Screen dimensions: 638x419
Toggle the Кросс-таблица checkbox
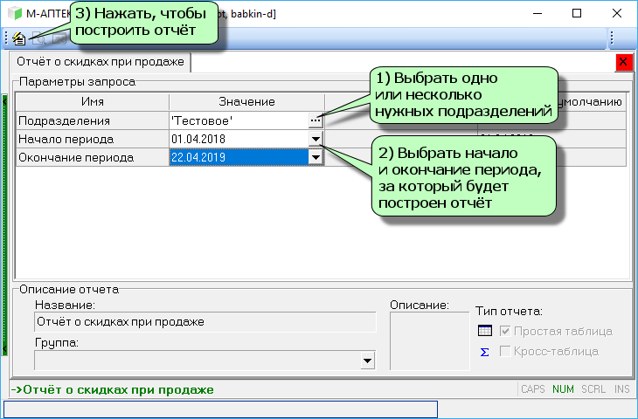tap(505, 351)
